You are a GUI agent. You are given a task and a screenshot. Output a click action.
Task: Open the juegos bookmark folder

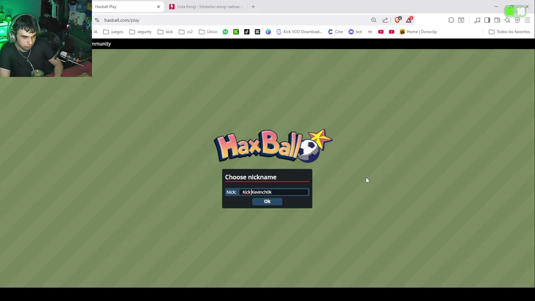click(x=113, y=32)
